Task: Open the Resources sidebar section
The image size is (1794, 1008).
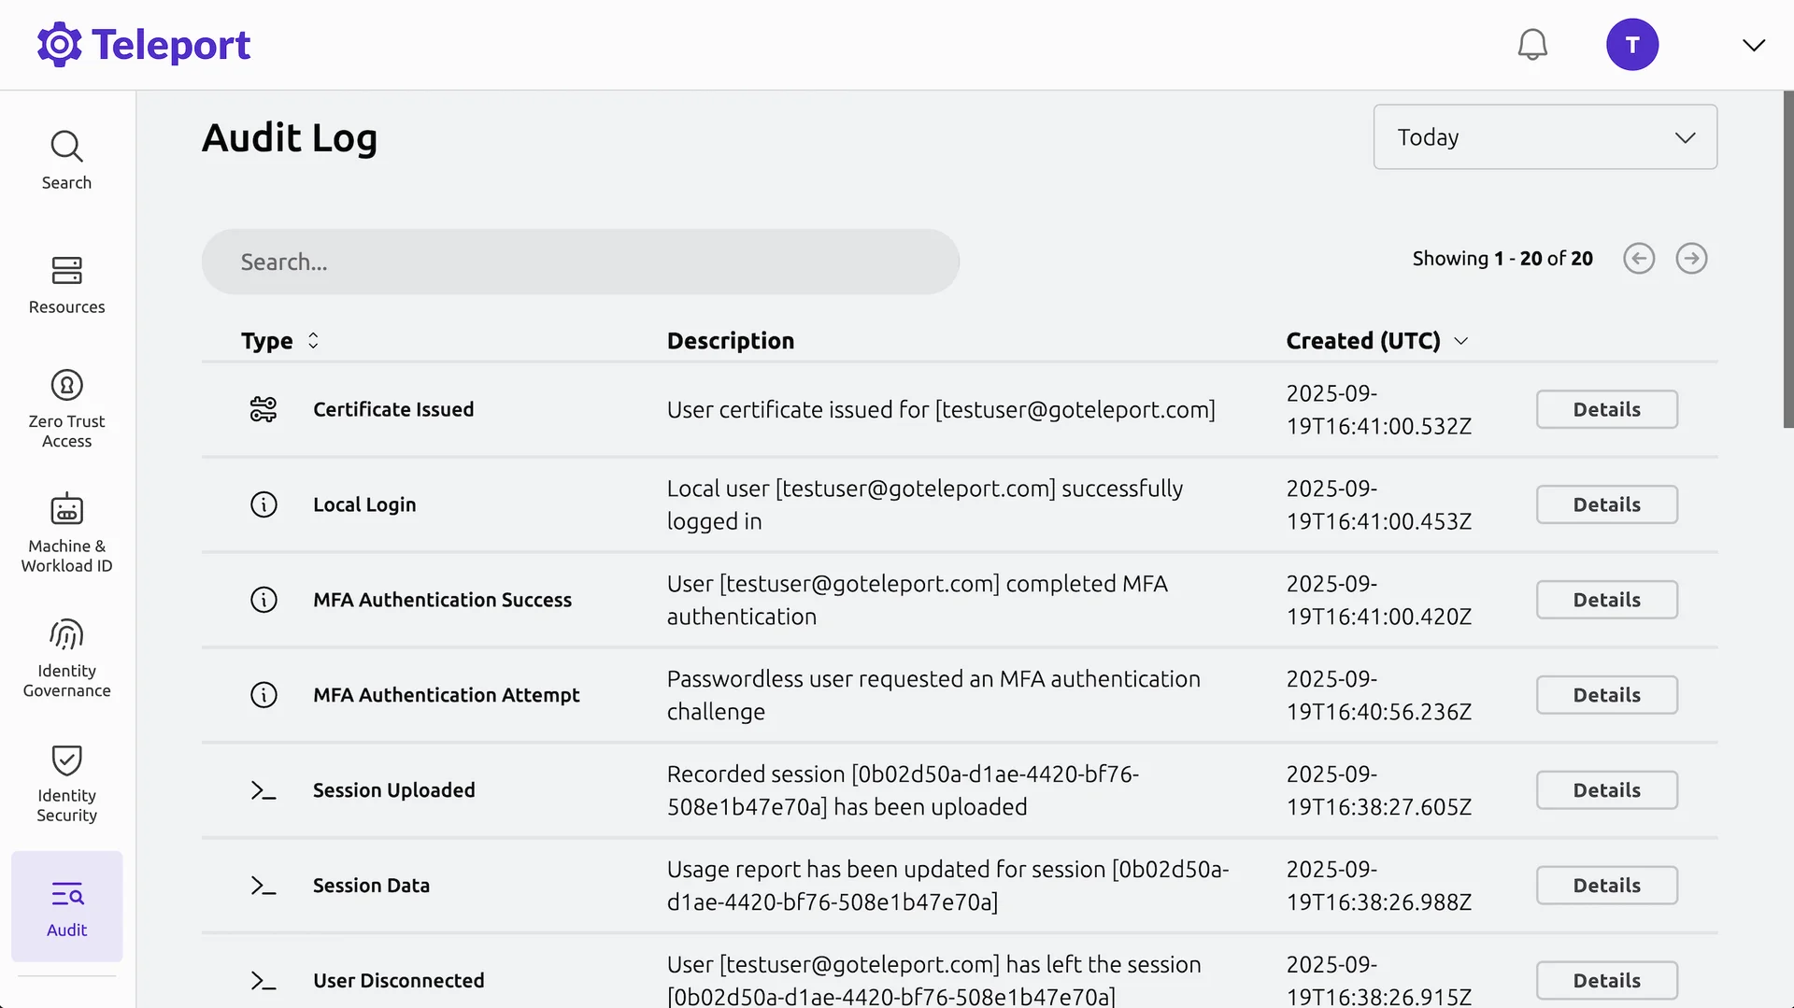Action: click(66, 285)
